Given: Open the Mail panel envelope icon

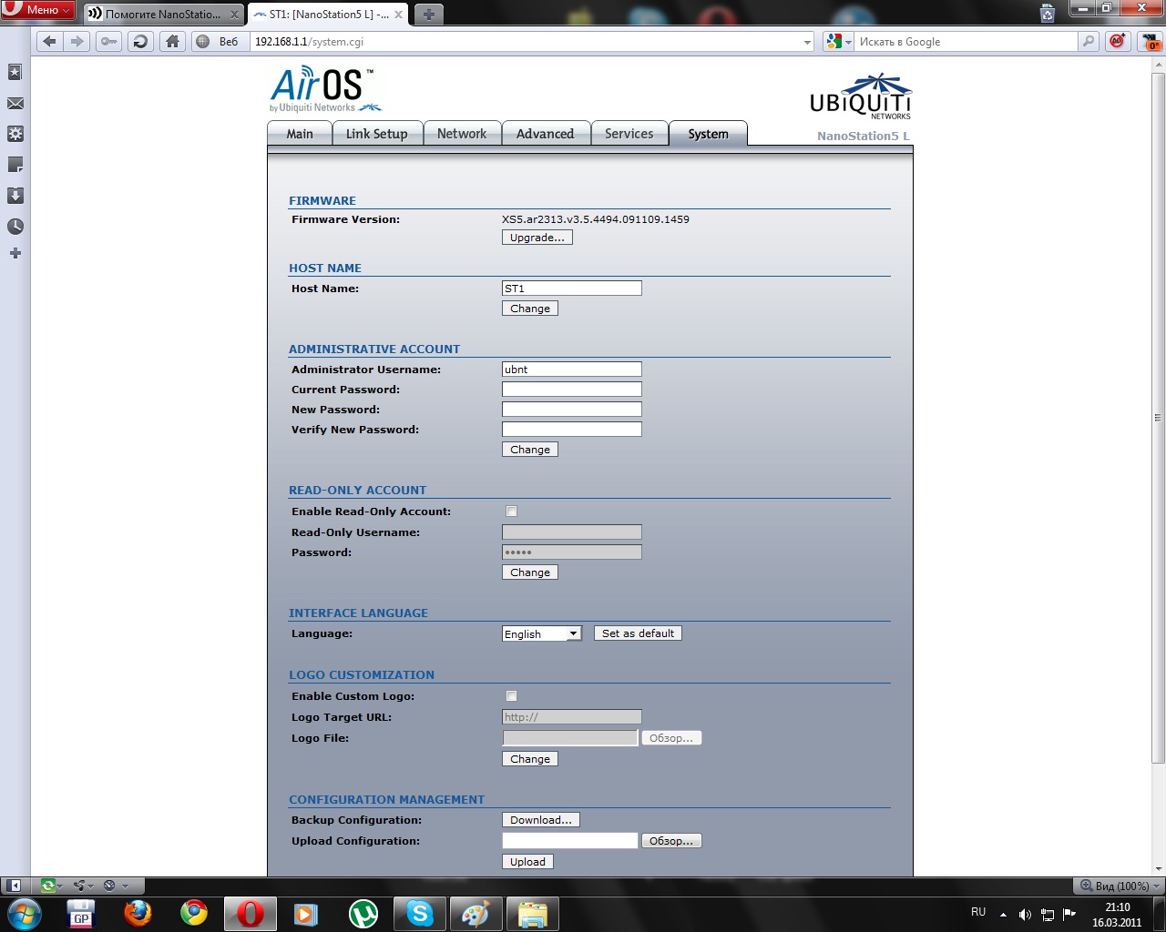Looking at the screenshot, I should click(x=15, y=104).
